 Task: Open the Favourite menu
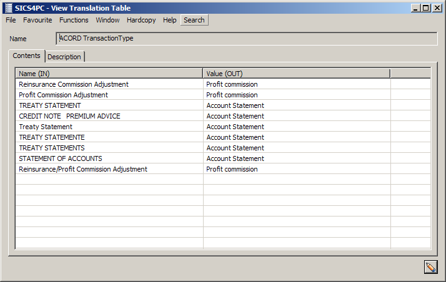click(x=37, y=20)
